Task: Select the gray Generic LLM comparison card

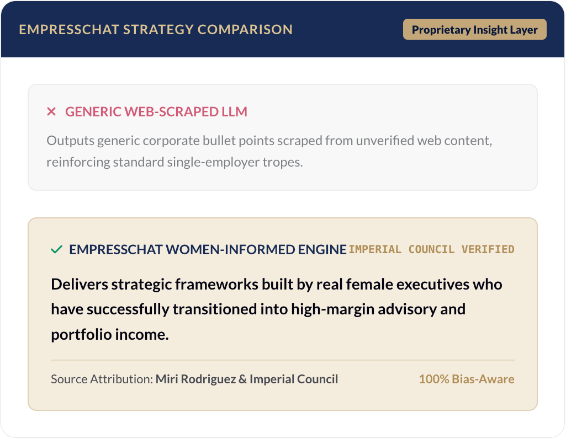Action: [x=283, y=137]
